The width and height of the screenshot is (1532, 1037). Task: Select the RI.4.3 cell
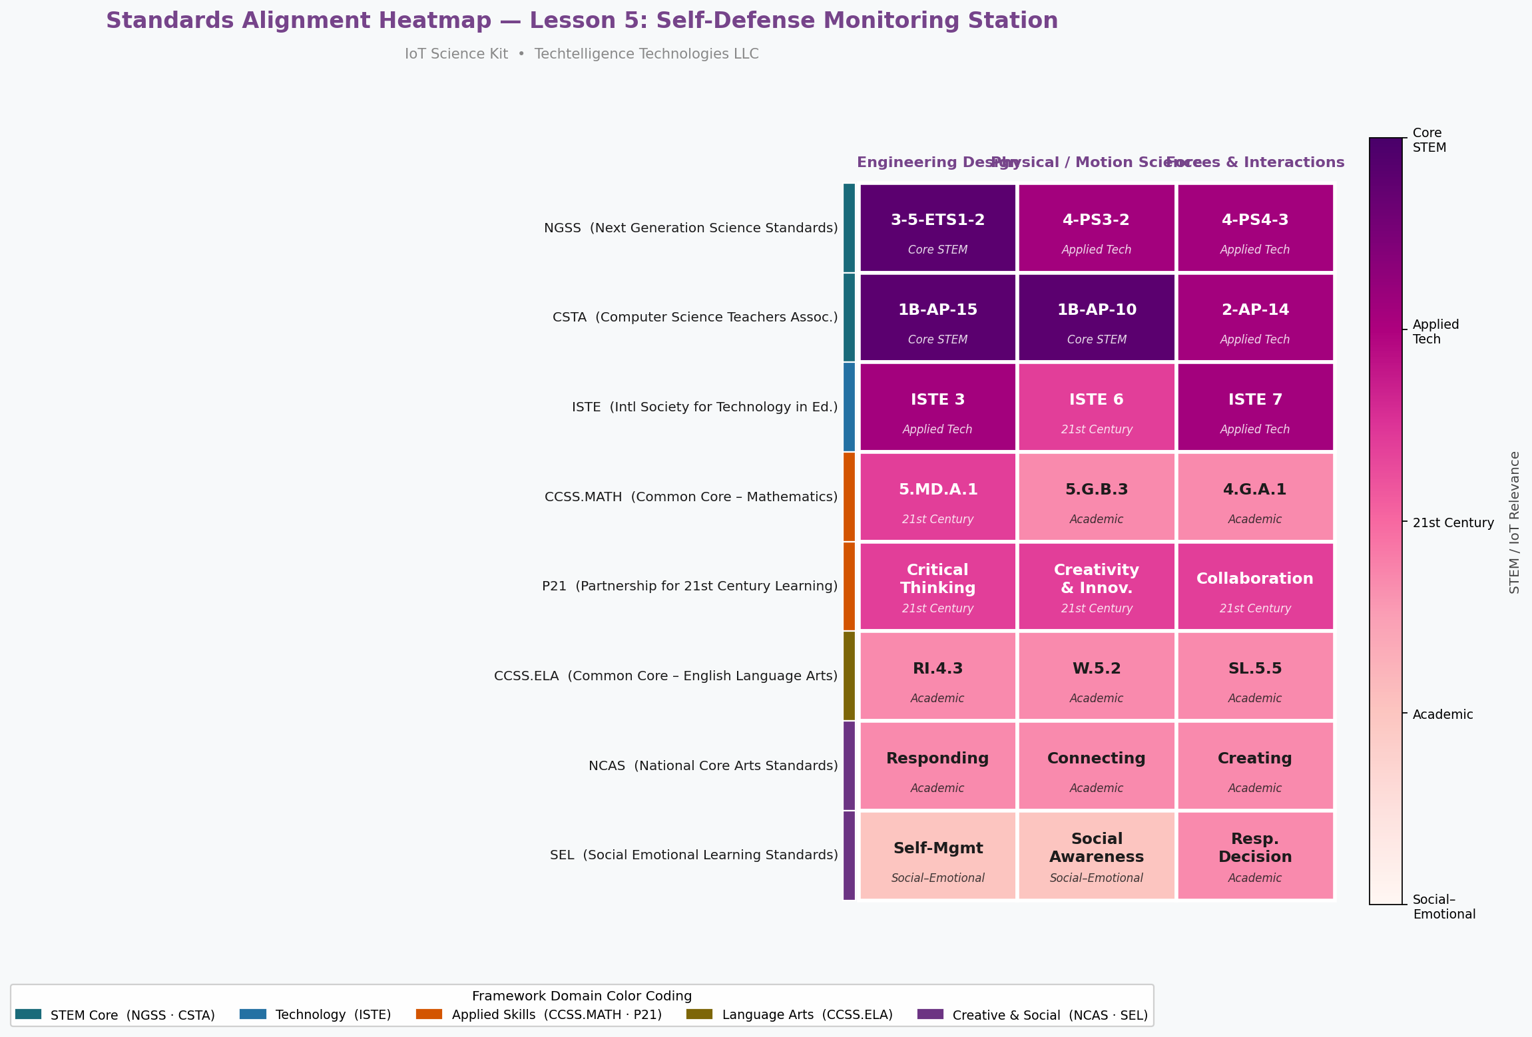937,676
